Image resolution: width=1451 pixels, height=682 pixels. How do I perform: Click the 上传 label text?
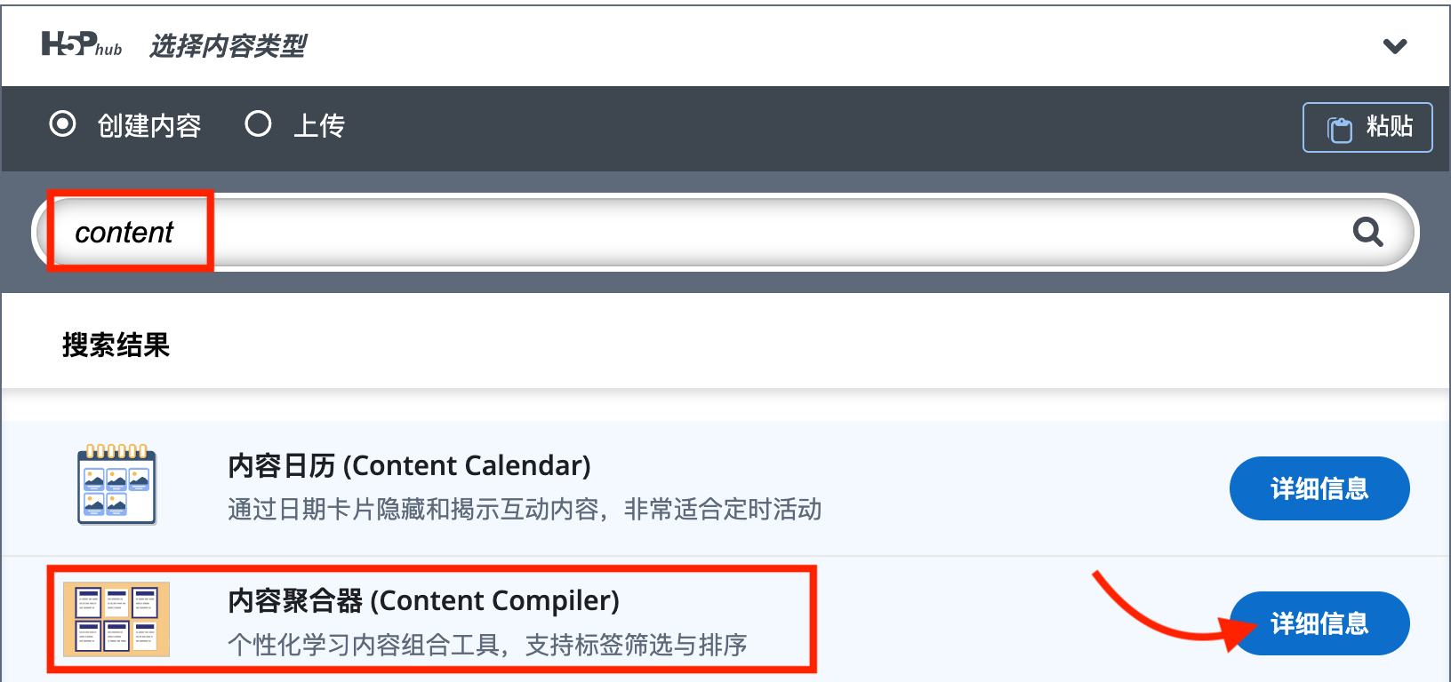click(x=318, y=126)
